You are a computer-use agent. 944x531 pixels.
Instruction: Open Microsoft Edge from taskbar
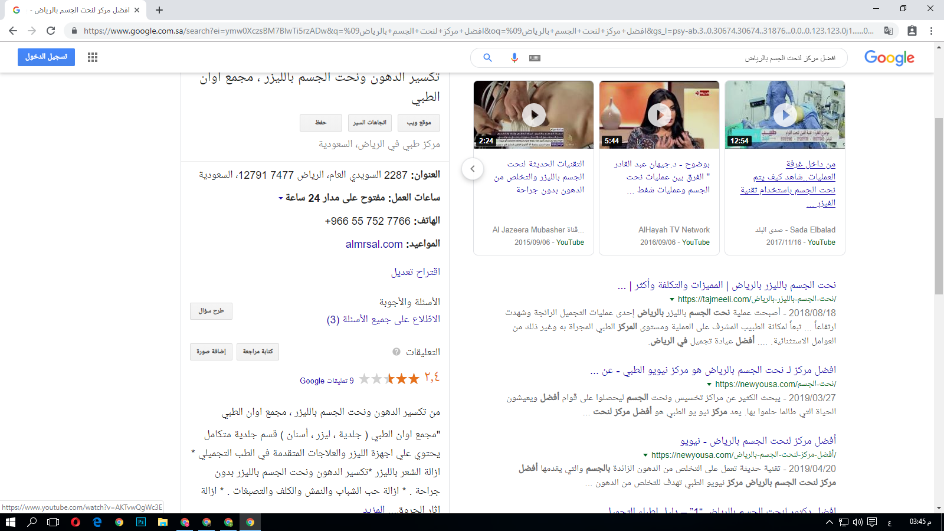tap(97, 522)
